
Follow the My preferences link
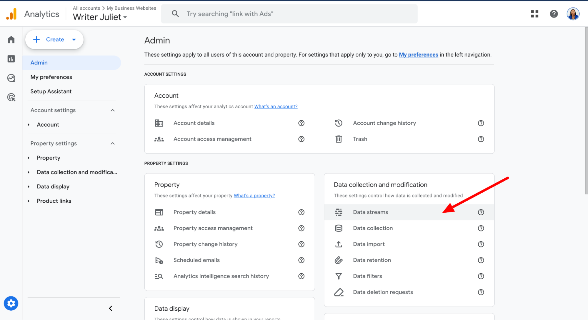tap(418, 55)
